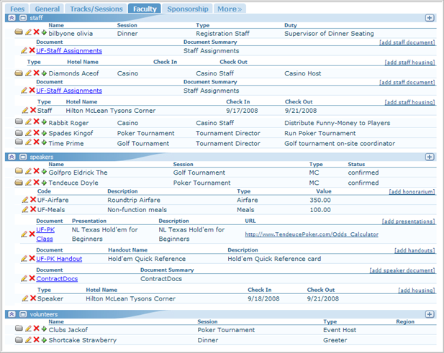Toggle staff section window icon
444x353 pixels.
(23, 18)
